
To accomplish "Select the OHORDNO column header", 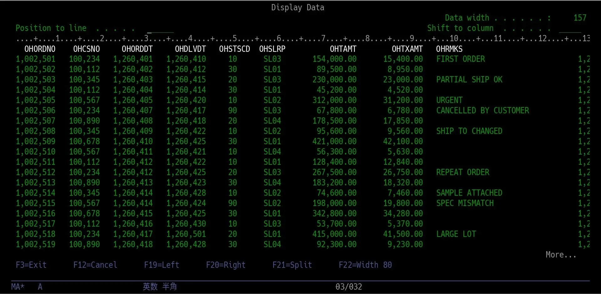I will click(x=40, y=49).
